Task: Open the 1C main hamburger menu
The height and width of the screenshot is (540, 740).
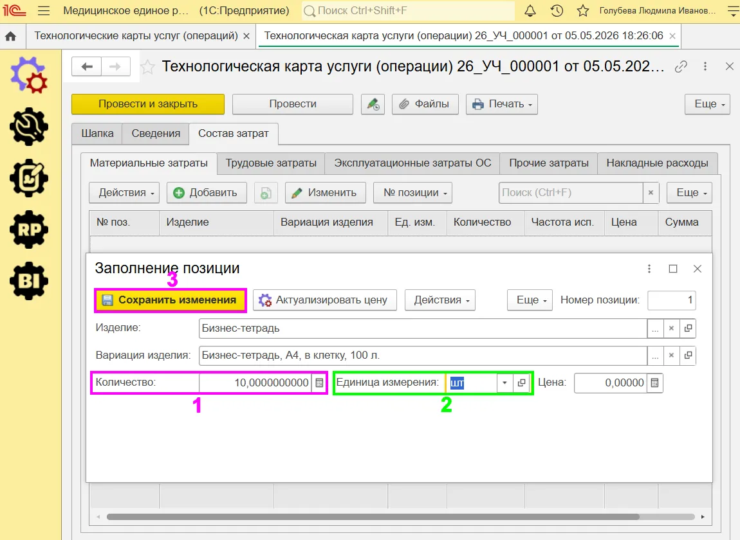Action: [x=43, y=10]
